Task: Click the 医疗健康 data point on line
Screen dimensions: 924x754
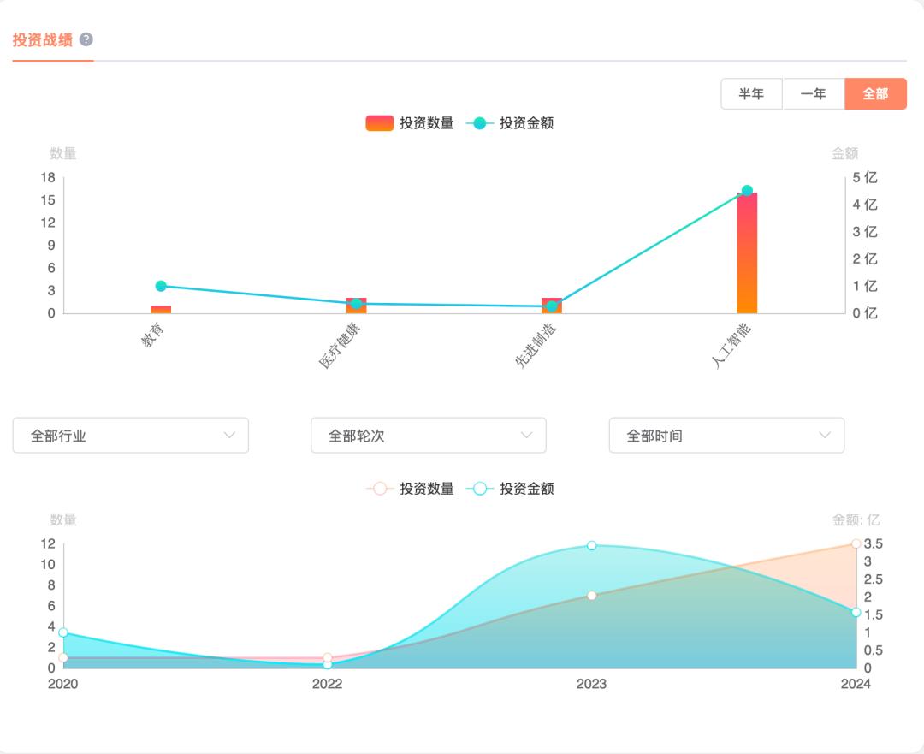Action: tap(357, 303)
